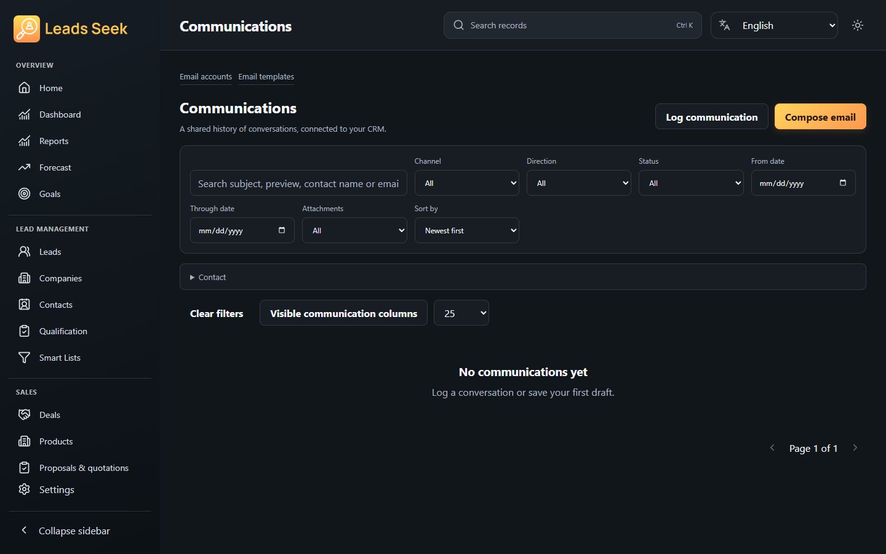Toggle the light theme sun icon
The image size is (886, 554).
[x=858, y=25]
